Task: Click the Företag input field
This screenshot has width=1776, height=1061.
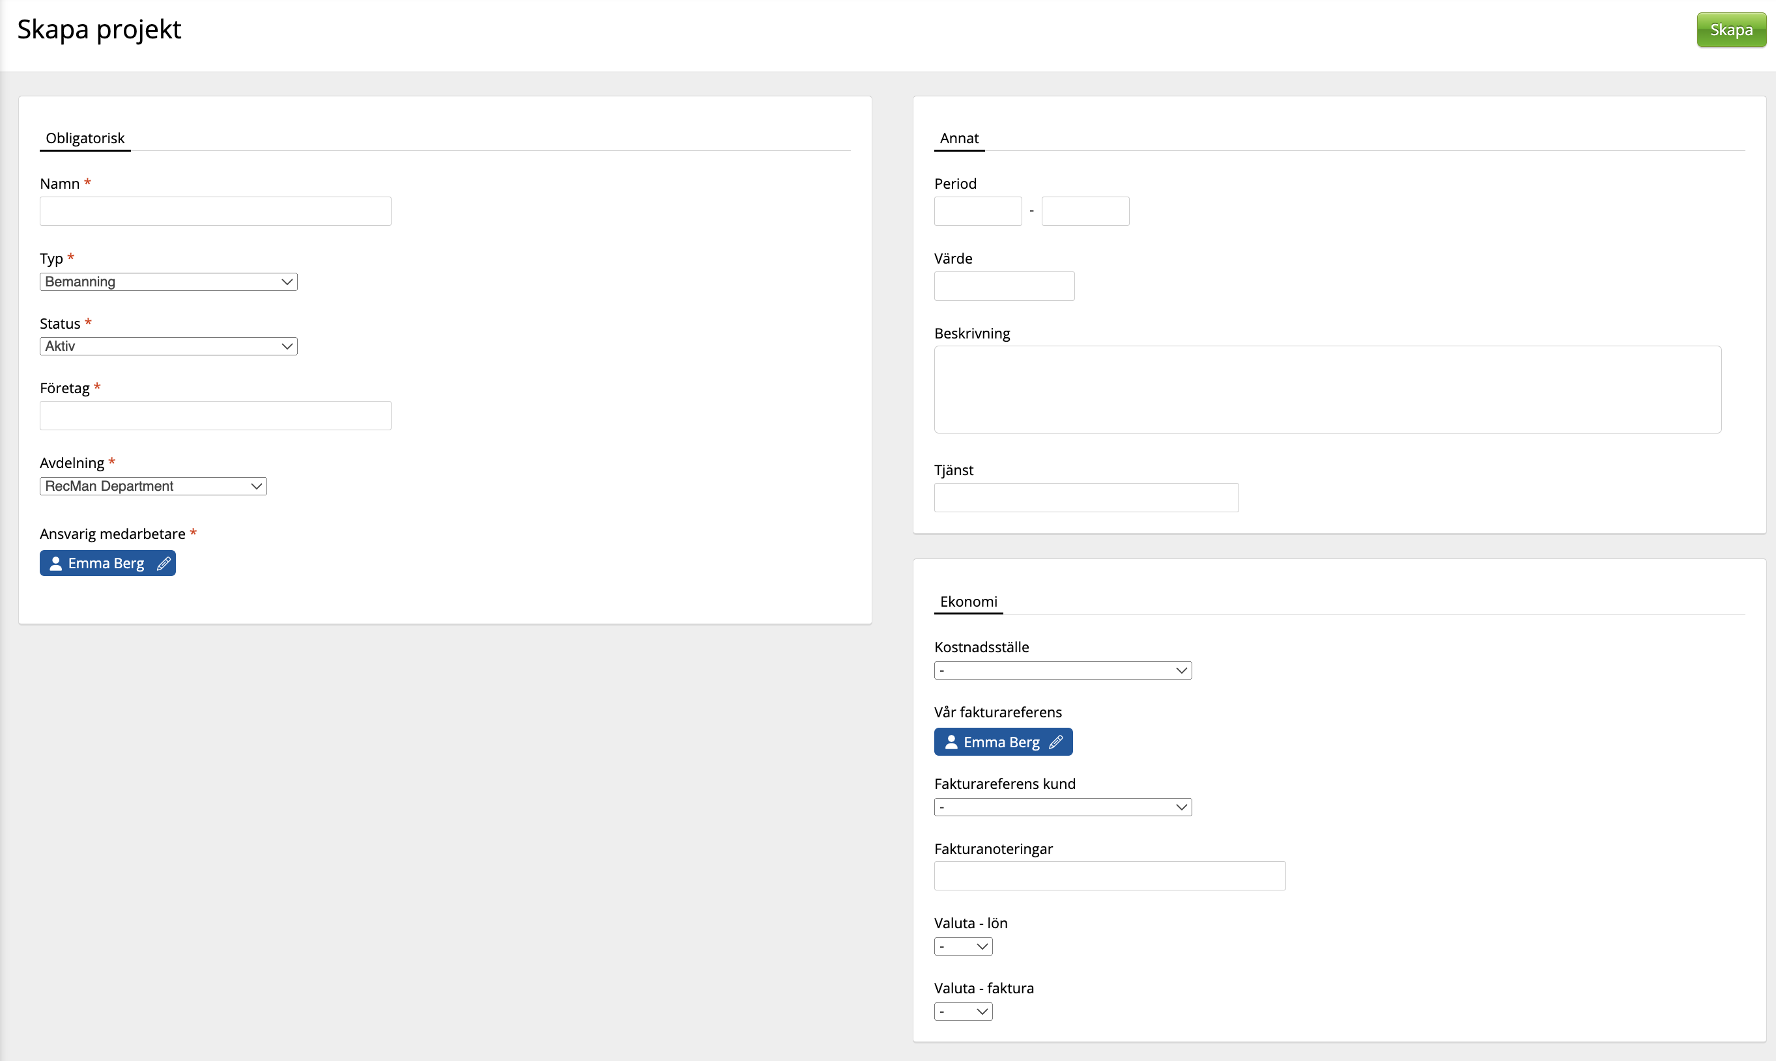Action: click(214, 416)
